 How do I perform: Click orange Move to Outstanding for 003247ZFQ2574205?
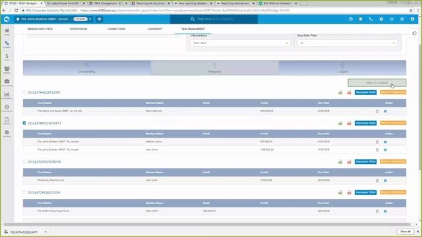click(x=393, y=161)
